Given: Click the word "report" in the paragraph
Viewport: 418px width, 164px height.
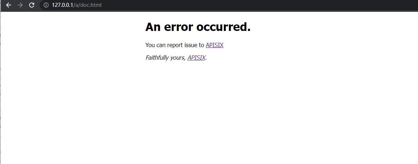Looking at the screenshot, I should pyautogui.click(x=175, y=46).
